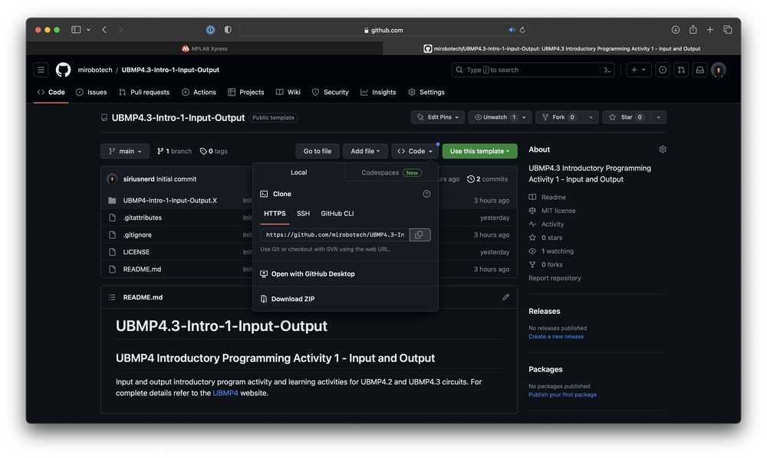Expand the Fork options arrow
The width and height of the screenshot is (767, 458).
coord(591,117)
